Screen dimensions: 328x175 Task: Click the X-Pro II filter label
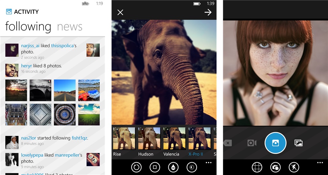click(x=196, y=154)
